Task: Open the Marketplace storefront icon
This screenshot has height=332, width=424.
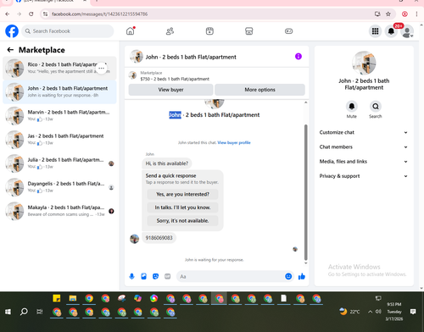Action: click(x=249, y=31)
